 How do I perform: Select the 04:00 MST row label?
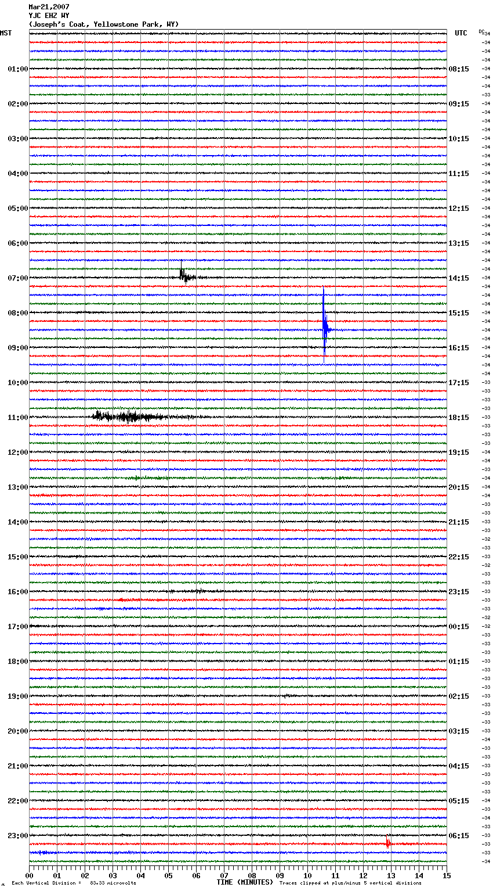click(x=17, y=174)
